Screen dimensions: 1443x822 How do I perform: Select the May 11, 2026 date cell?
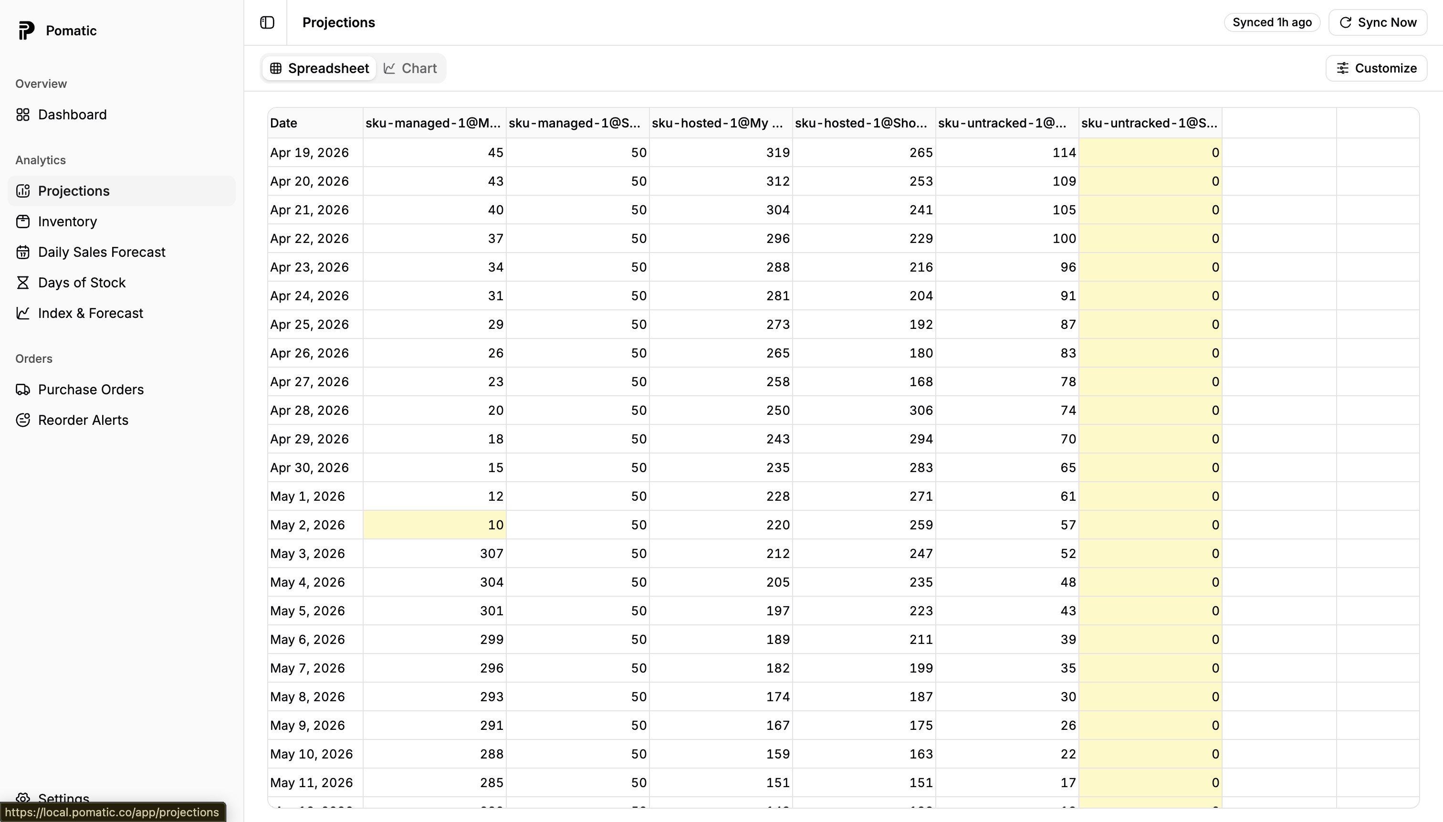[315, 783]
